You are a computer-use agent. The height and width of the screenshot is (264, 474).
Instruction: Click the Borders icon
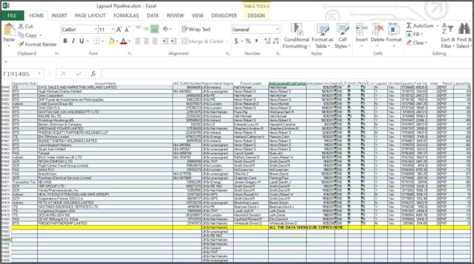96,41
